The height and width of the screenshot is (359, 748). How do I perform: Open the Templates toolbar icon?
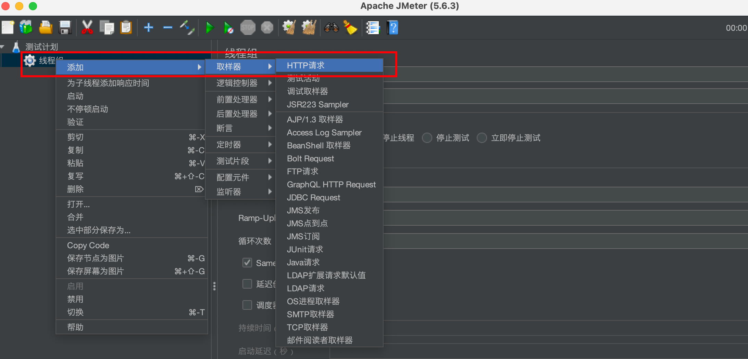[26, 27]
